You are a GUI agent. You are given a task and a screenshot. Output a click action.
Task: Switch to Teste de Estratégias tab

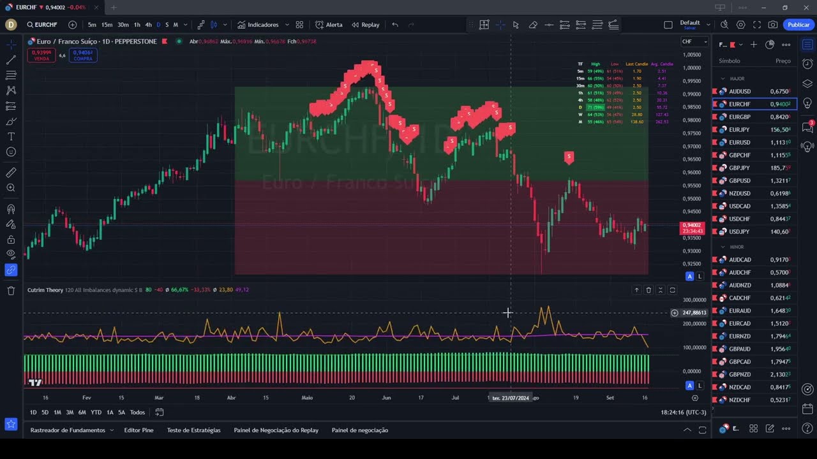pyautogui.click(x=193, y=430)
